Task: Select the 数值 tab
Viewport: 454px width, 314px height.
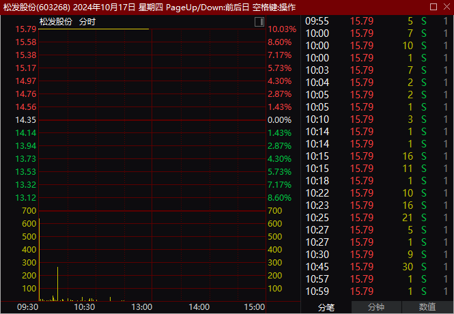Action: 427,307
